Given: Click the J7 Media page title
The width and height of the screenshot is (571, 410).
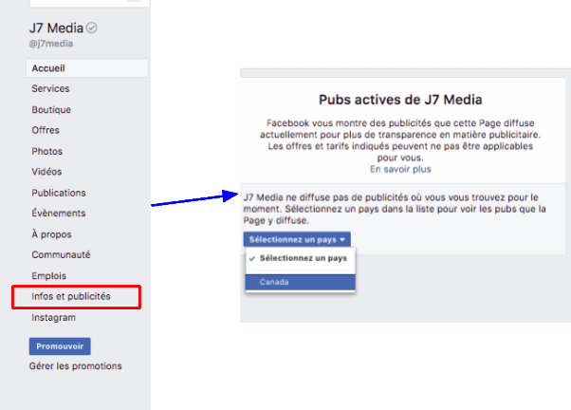Looking at the screenshot, I should 57,28.
